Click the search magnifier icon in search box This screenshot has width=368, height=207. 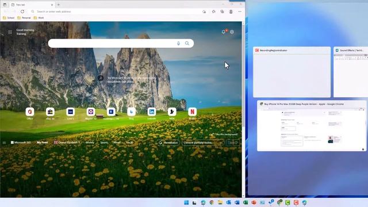coord(187,44)
